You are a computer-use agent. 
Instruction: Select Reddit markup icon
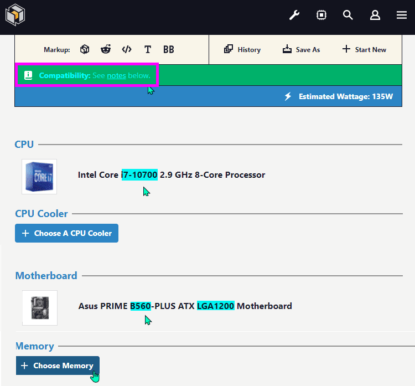coord(106,49)
